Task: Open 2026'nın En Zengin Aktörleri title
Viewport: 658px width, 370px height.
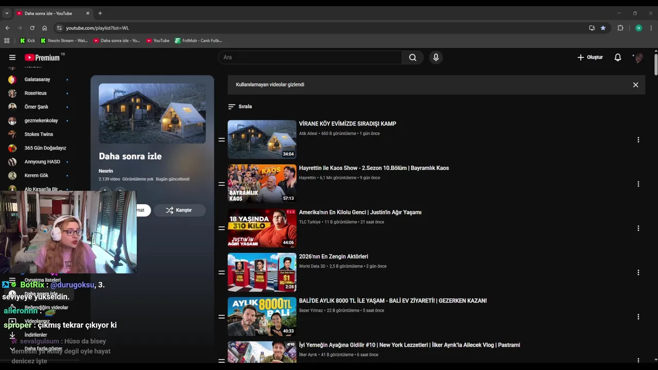Action: click(334, 256)
